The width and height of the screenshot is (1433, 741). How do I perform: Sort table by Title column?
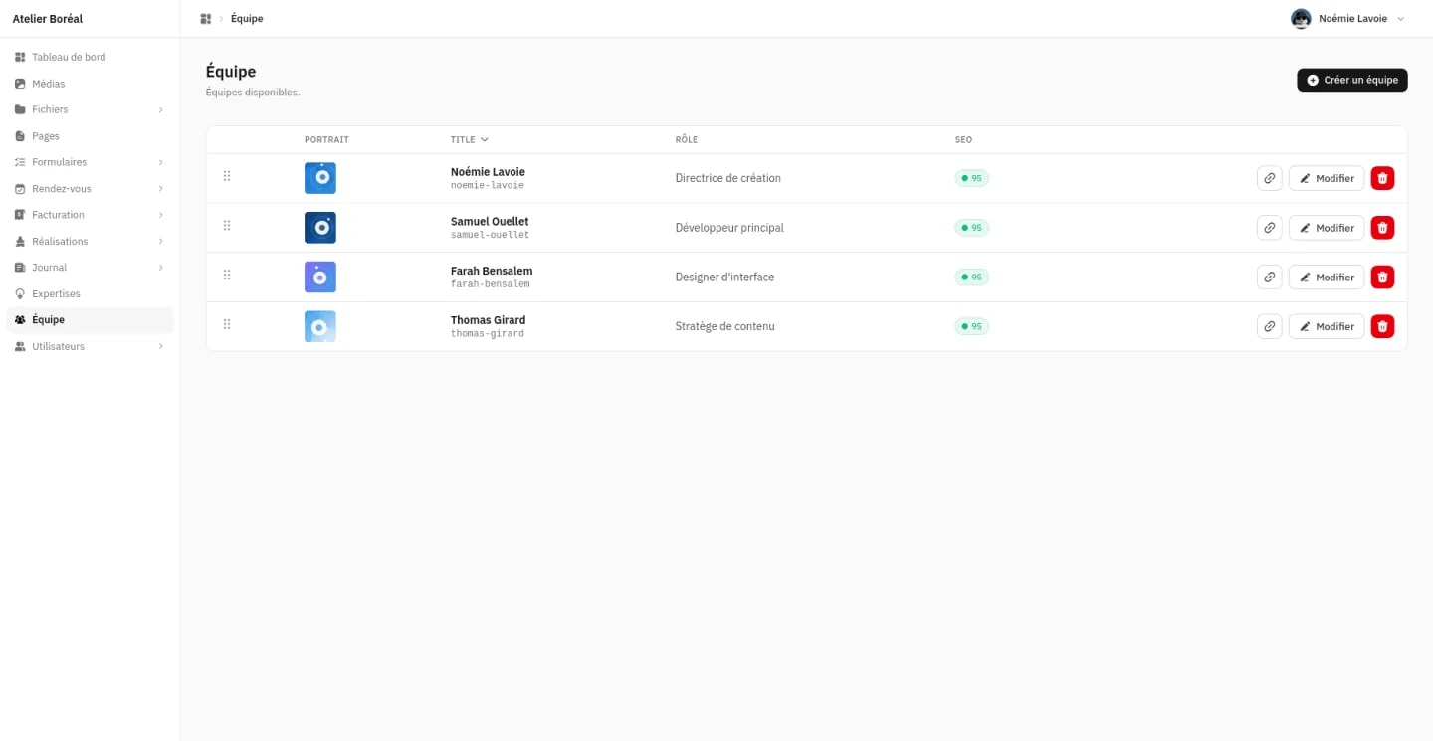pyautogui.click(x=470, y=140)
